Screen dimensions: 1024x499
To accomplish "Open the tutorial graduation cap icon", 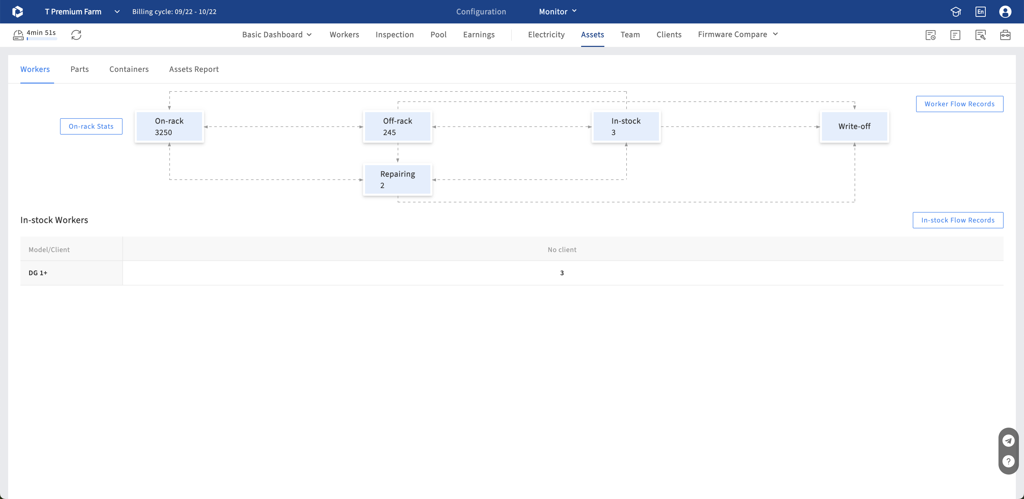I will pyautogui.click(x=956, y=11).
